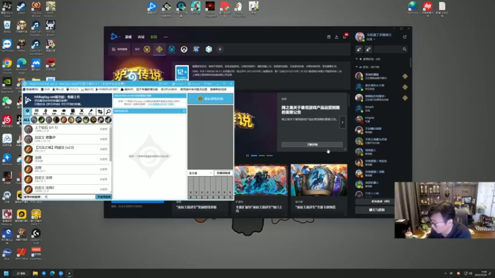Image resolution: width=495 pixels, height=278 pixels.
Task: Open the gift icon in Battle.net header
Action: [329, 37]
